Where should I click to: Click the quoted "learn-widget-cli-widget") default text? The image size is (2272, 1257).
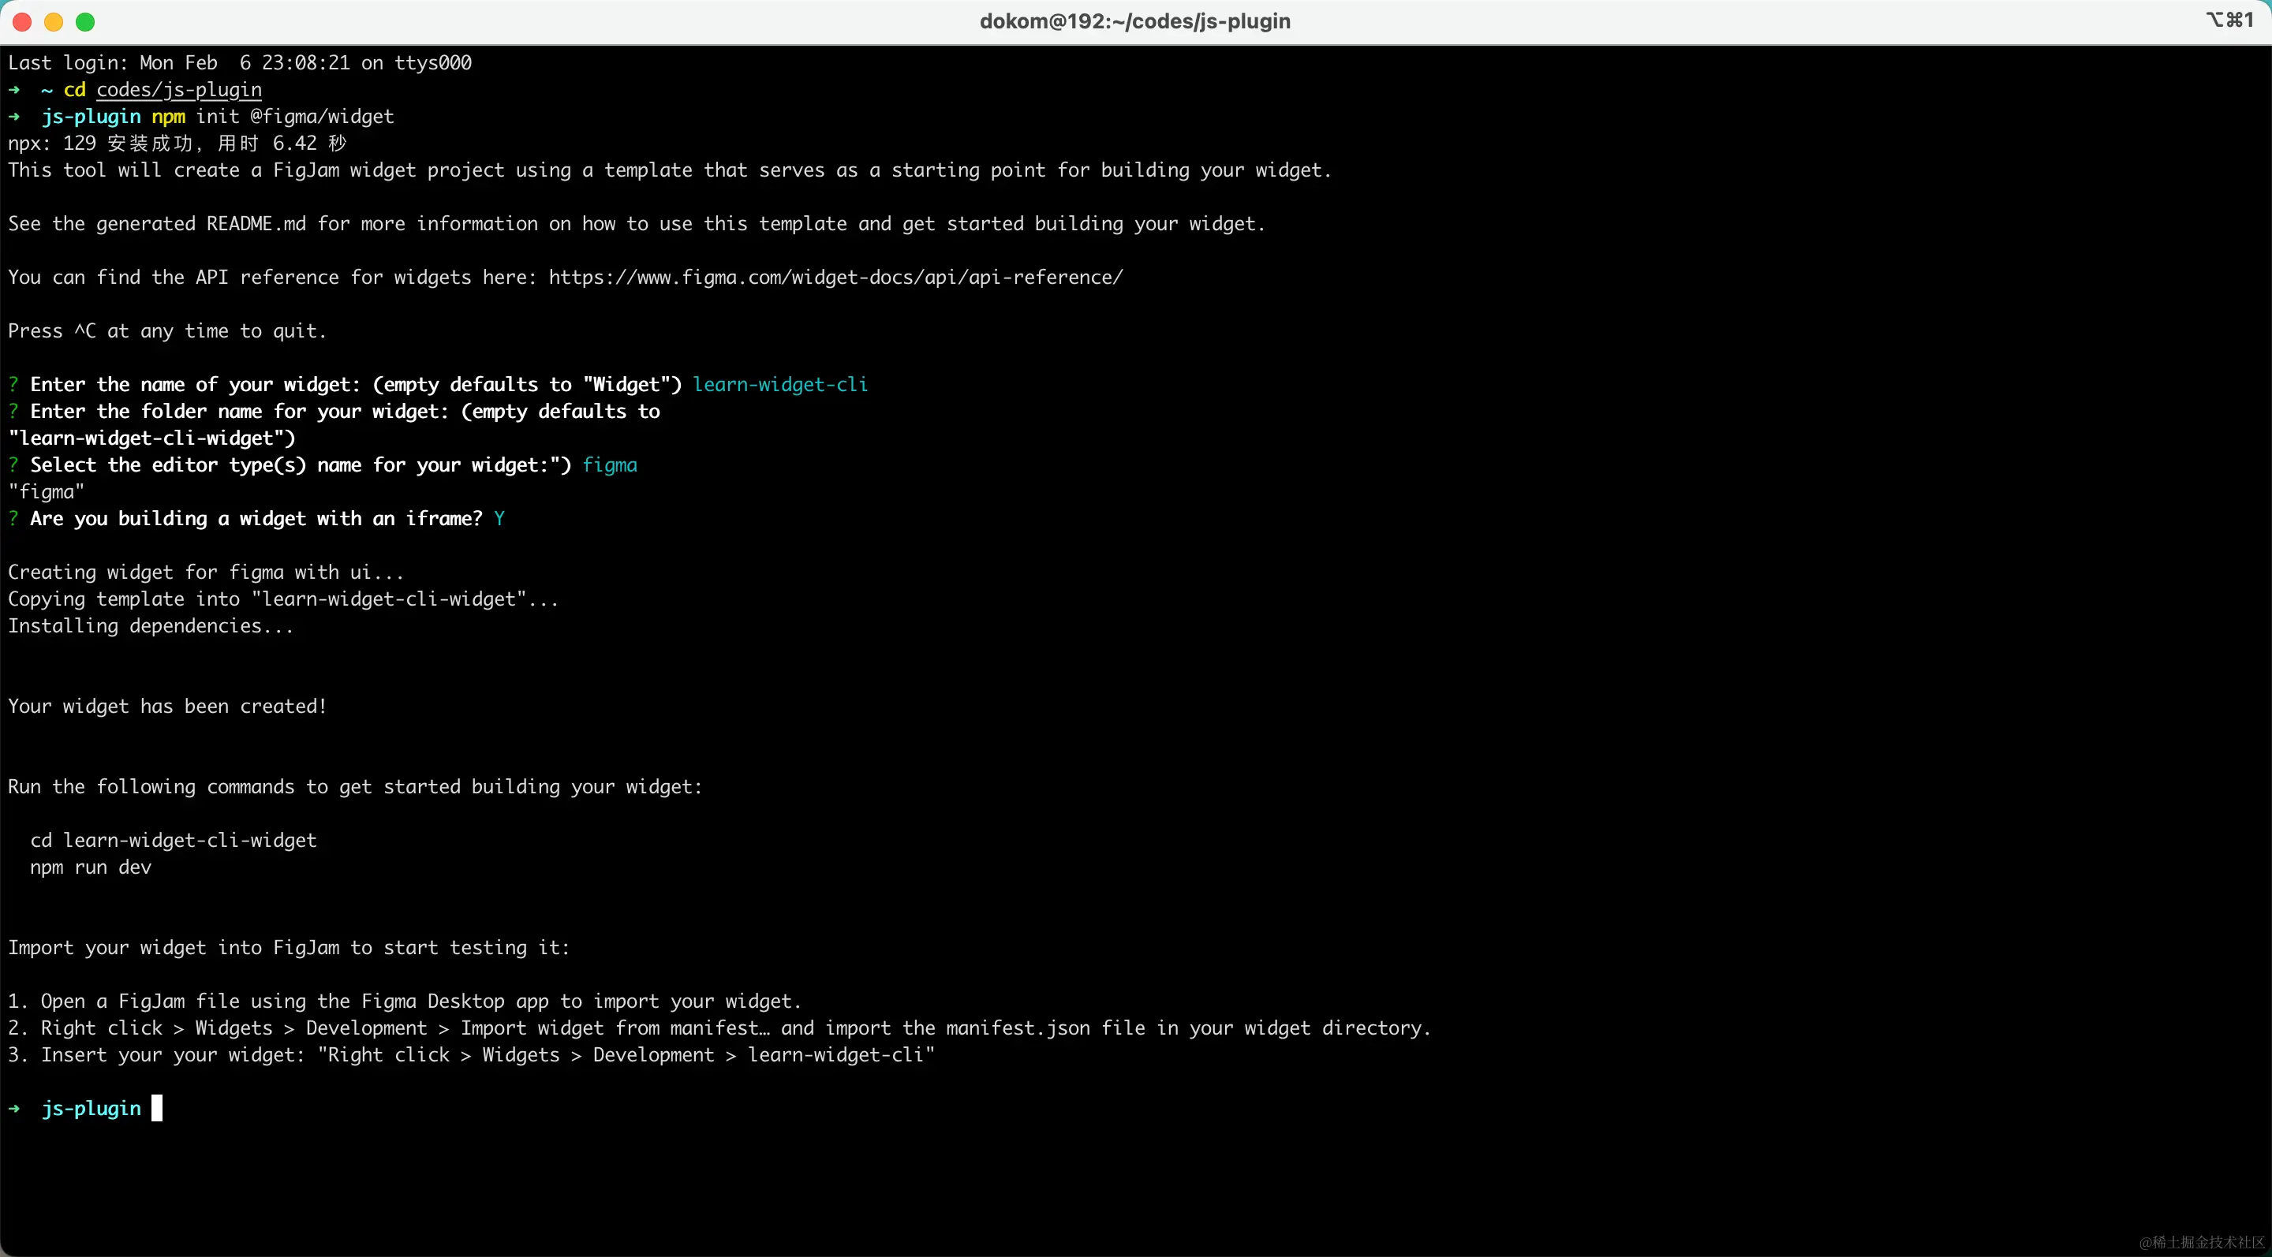[x=152, y=438]
